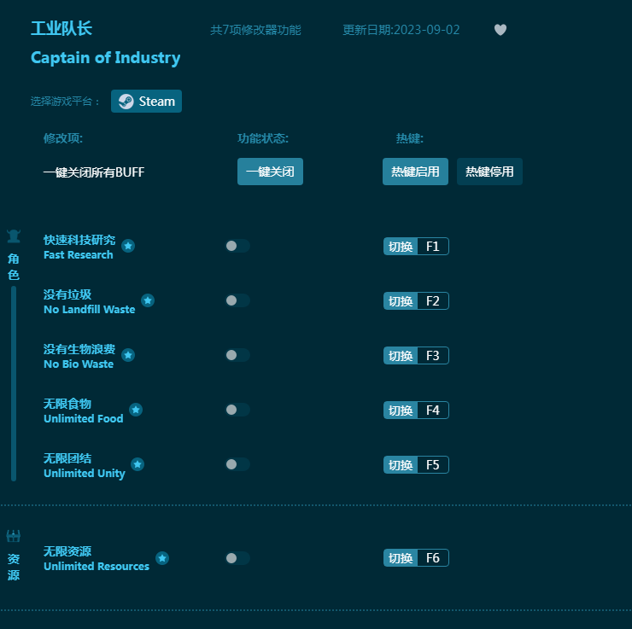The height and width of the screenshot is (629, 632).
Task: Toggle the Unlimited Unity switch
Action: point(237,464)
